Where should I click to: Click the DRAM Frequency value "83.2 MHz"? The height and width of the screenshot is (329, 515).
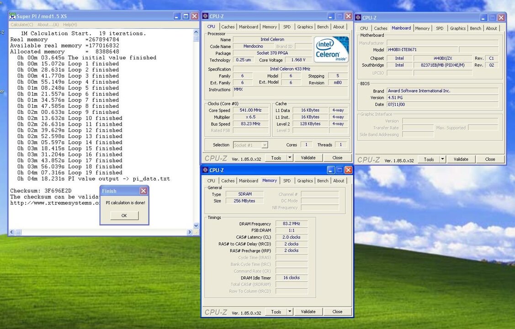(x=292, y=223)
